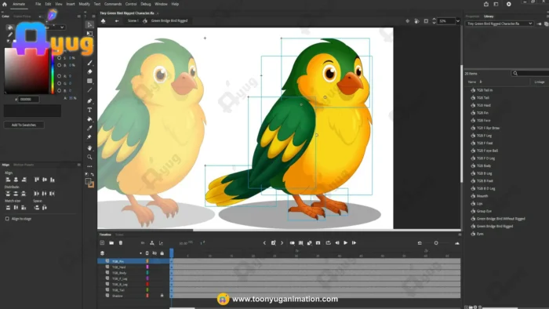Image resolution: width=549 pixels, height=309 pixels.
Task: Select the Eraser tool
Action: [x=89, y=71]
